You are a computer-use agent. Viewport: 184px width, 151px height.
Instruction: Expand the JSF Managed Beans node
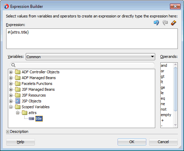11,89
